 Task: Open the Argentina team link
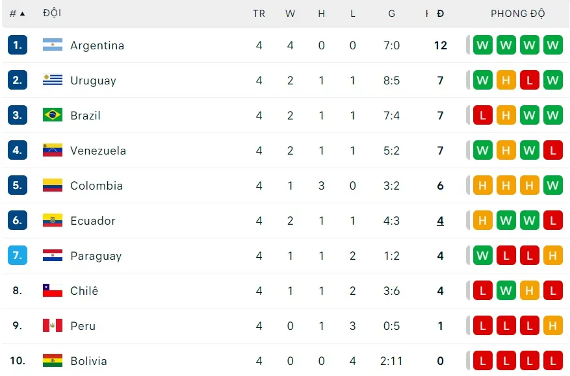(97, 45)
